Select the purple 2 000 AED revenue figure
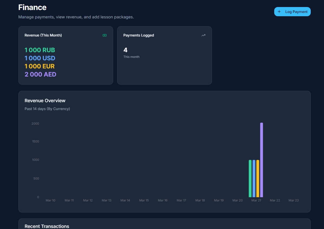324x229 pixels. tap(40, 74)
